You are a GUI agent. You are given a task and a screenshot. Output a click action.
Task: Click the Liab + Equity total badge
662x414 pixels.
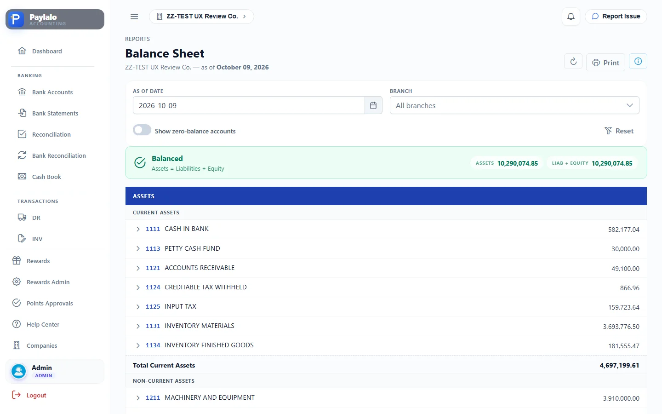592,163
